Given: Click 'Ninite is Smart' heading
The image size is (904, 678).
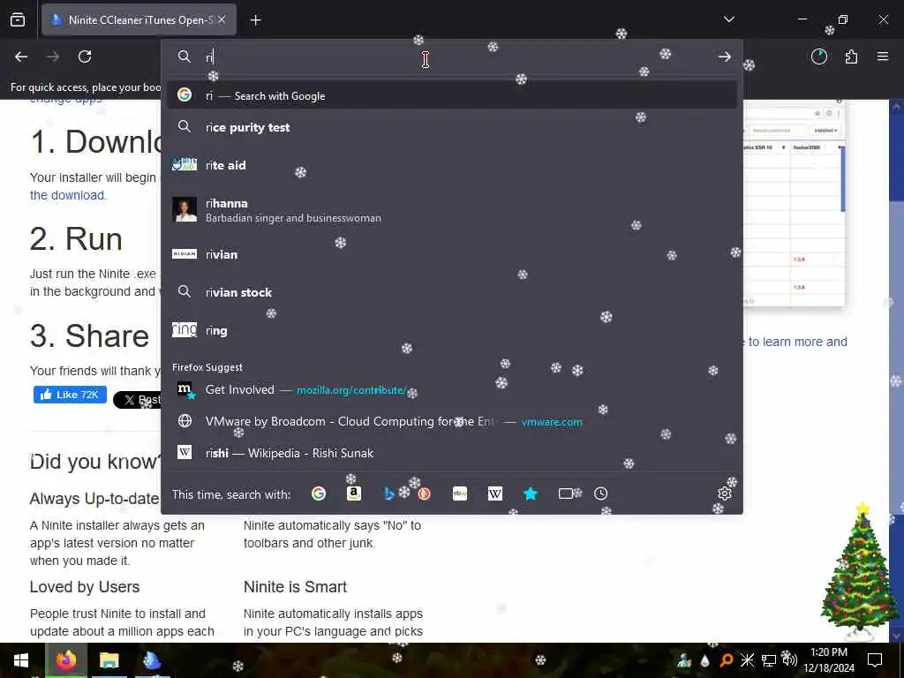Looking at the screenshot, I should click(x=295, y=587).
